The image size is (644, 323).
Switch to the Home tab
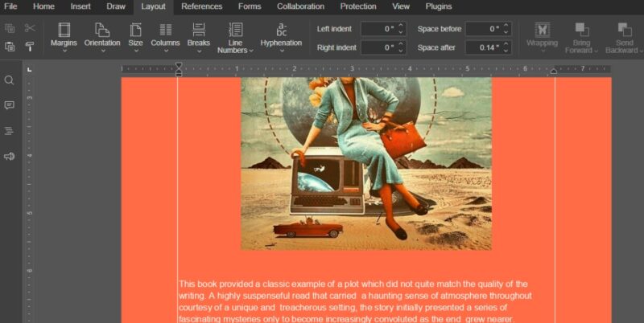[x=43, y=6]
